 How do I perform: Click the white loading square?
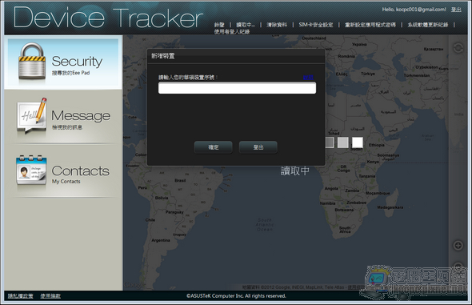coord(358,142)
